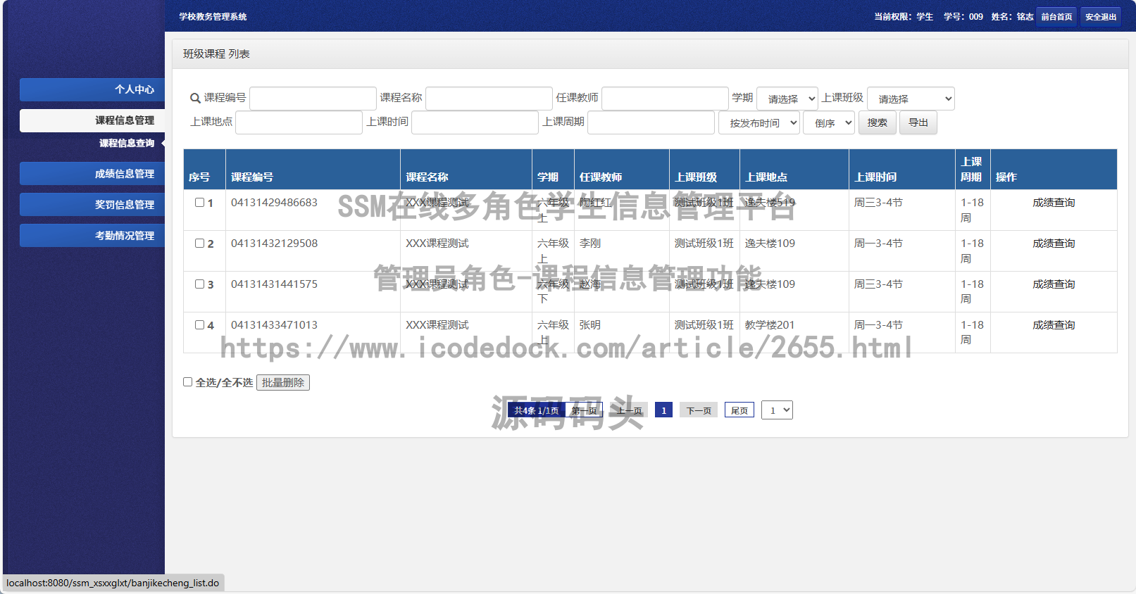Viewport: 1136px width, 594px height.
Task: Go to 下一页 in pagination
Action: click(x=699, y=410)
